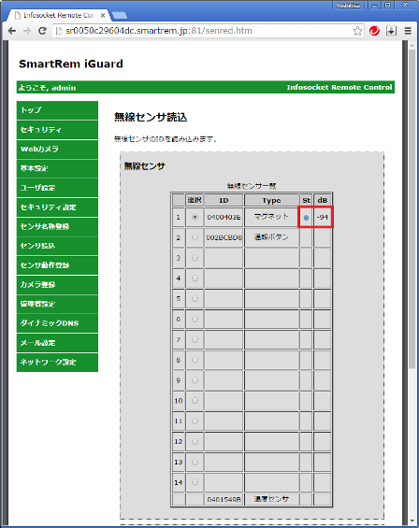Select radio button for sensor row 2
The height and width of the screenshot is (528, 419).
195,237
